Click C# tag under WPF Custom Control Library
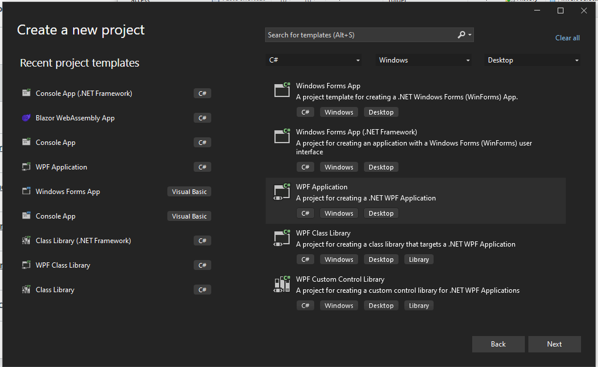The image size is (598, 367). pyautogui.click(x=305, y=306)
